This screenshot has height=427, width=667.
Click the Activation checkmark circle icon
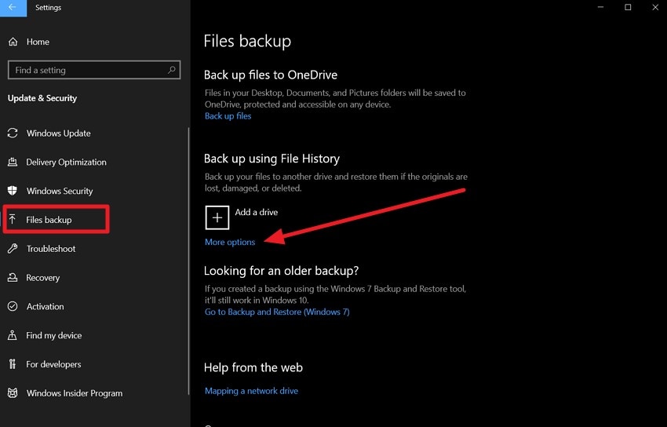[x=13, y=306]
